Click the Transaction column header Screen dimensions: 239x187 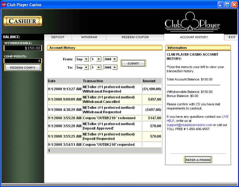(112, 81)
